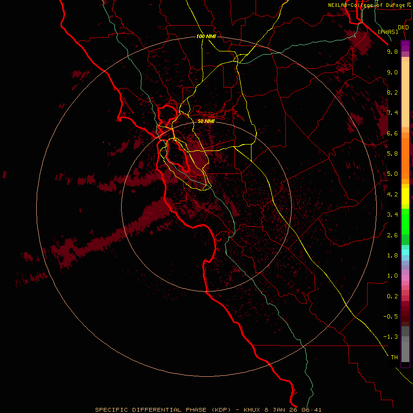This screenshot has height=413, width=413.
Task: Click the -0.5 value on the scale
Action: coord(391,317)
